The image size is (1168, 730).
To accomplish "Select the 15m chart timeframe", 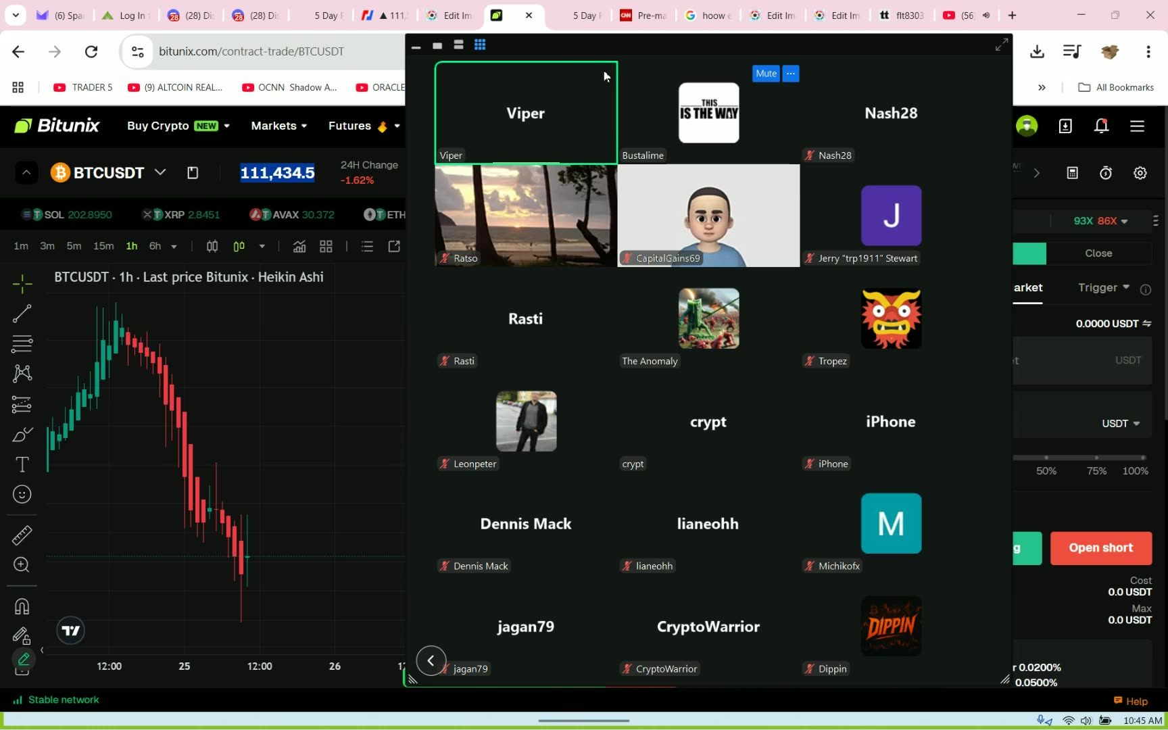I will (103, 246).
